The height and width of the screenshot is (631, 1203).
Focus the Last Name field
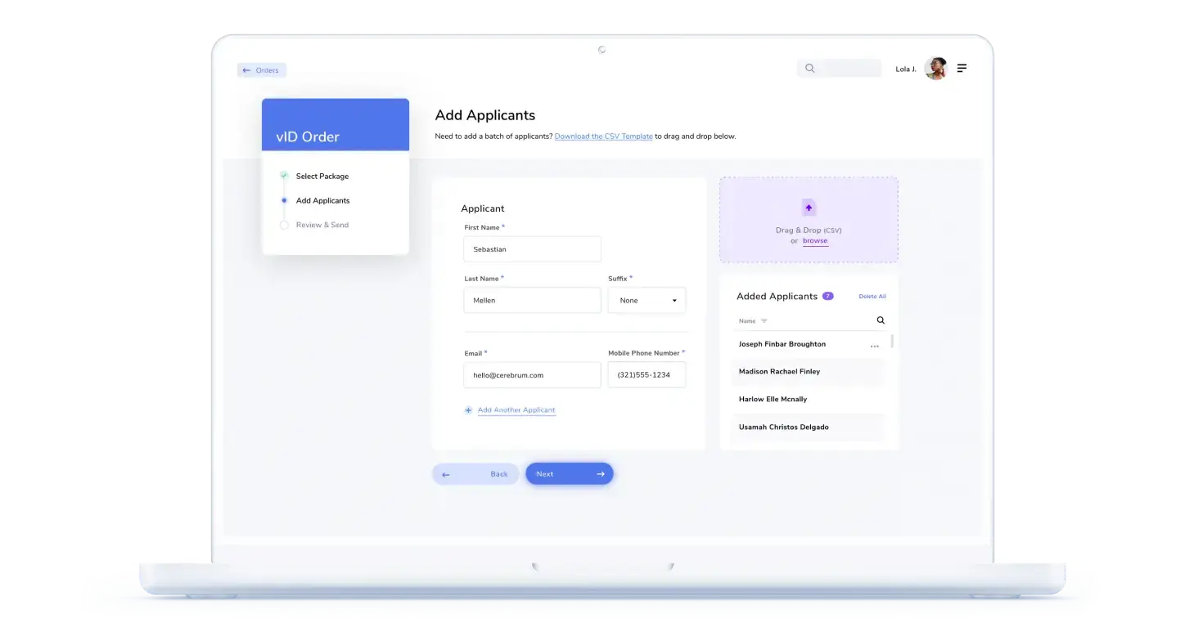[x=533, y=300]
